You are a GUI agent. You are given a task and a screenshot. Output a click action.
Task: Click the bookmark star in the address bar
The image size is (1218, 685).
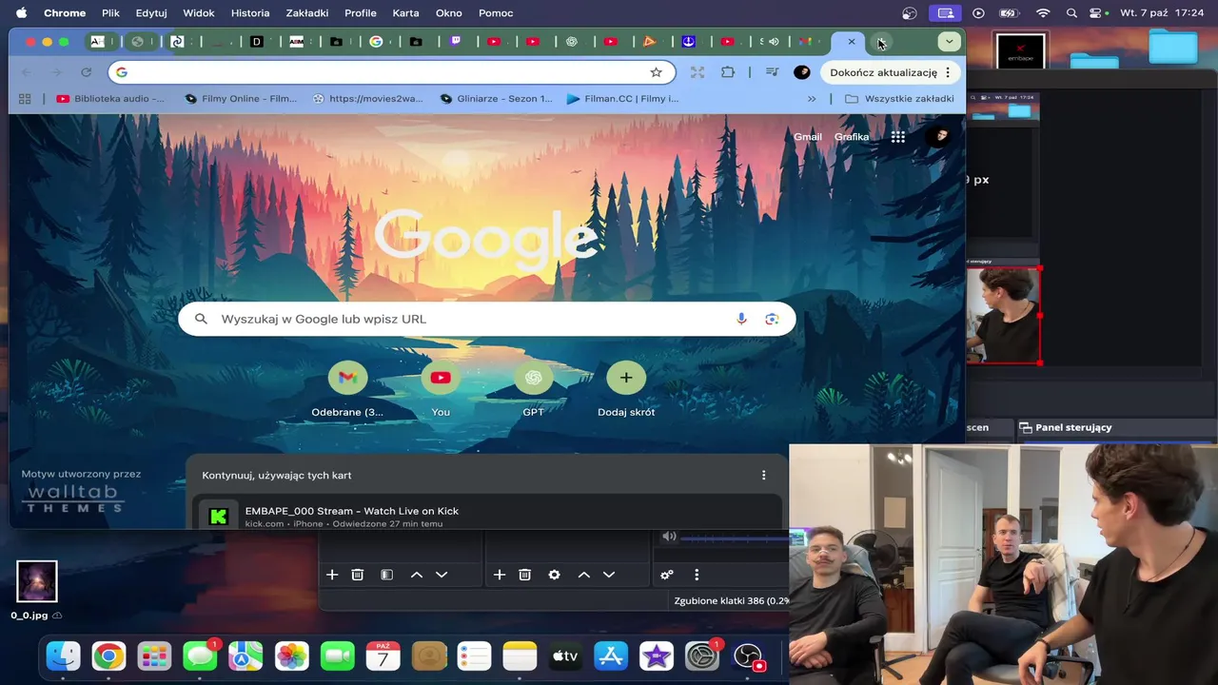(x=656, y=72)
